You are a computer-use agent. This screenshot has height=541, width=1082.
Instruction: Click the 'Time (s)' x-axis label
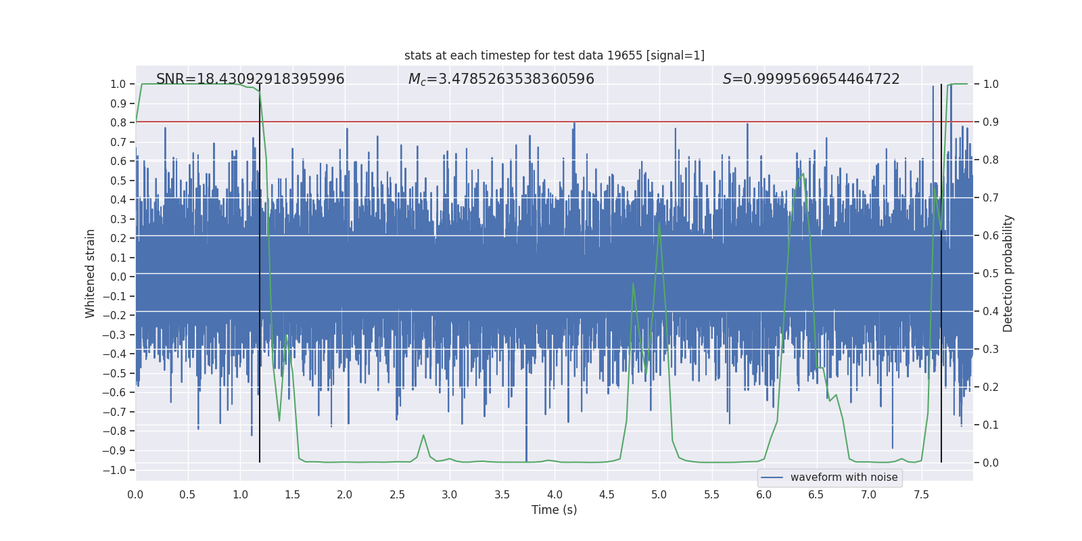[555, 510]
